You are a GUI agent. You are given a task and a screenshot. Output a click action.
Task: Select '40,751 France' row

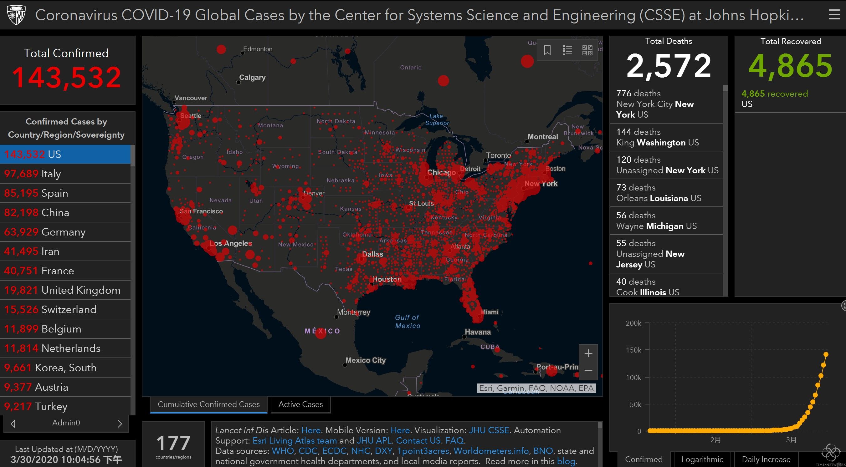pos(65,271)
